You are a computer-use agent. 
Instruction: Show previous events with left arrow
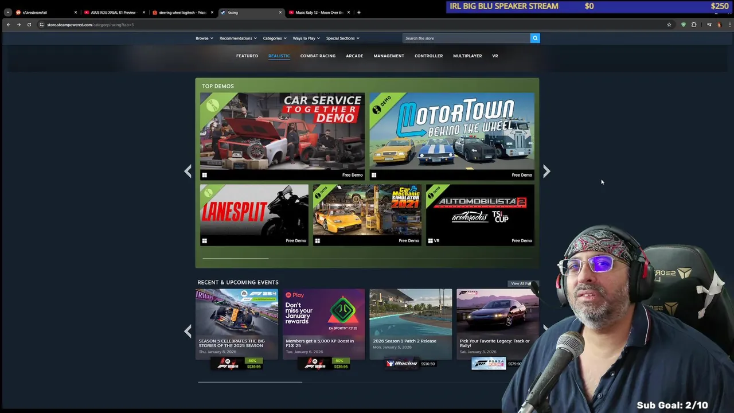(188, 331)
